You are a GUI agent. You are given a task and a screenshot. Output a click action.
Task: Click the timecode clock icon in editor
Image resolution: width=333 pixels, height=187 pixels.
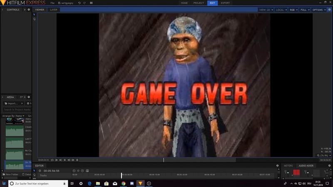click(40, 171)
